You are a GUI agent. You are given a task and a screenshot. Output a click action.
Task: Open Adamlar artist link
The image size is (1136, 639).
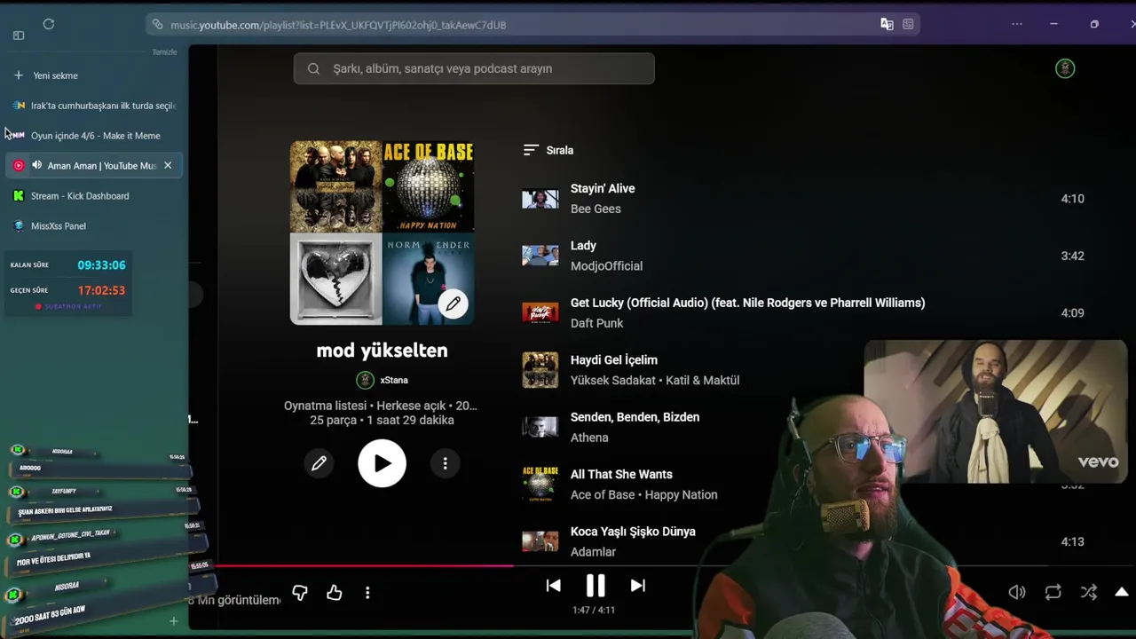(x=593, y=551)
